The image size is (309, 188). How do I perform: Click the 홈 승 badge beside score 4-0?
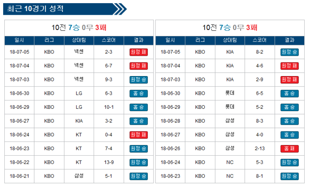point(289,135)
